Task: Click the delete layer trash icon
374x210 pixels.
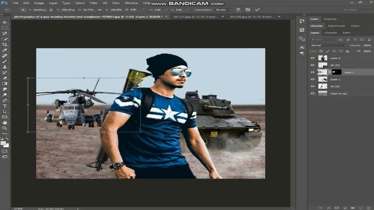Action: (x=368, y=208)
